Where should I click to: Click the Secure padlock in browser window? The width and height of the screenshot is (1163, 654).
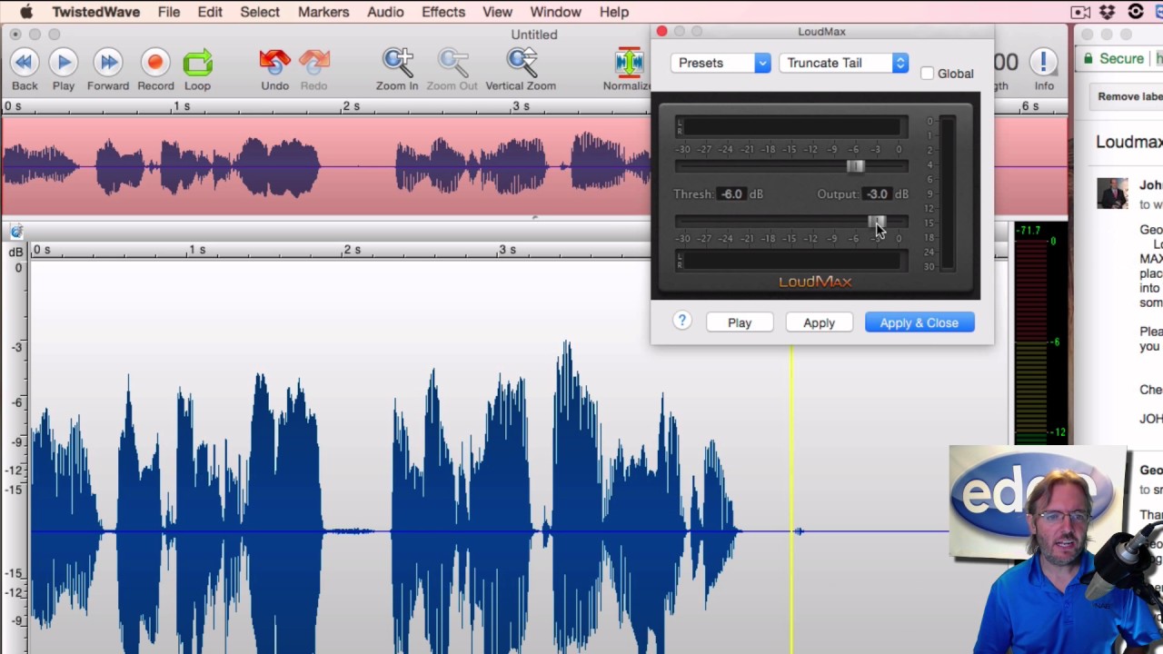(1088, 59)
